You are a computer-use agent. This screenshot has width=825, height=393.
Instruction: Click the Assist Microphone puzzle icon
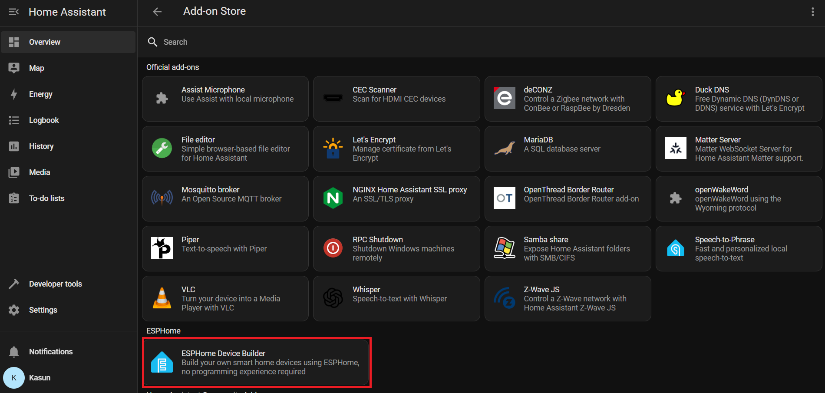(x=162, y=98)
